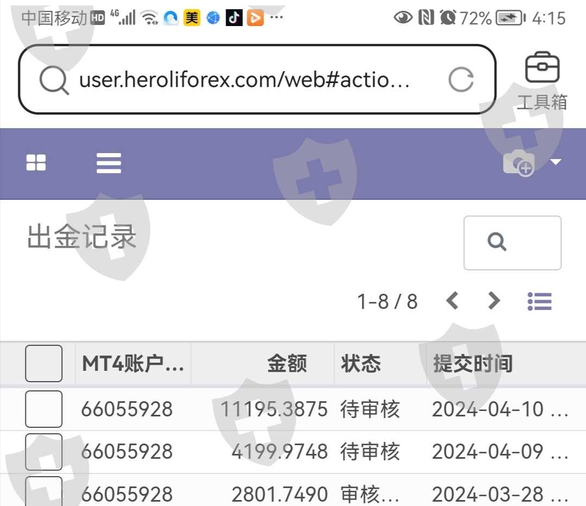This screenshot has height=506, width=586.
Task: Tap the NFC status icon
Action: [426, 17]
